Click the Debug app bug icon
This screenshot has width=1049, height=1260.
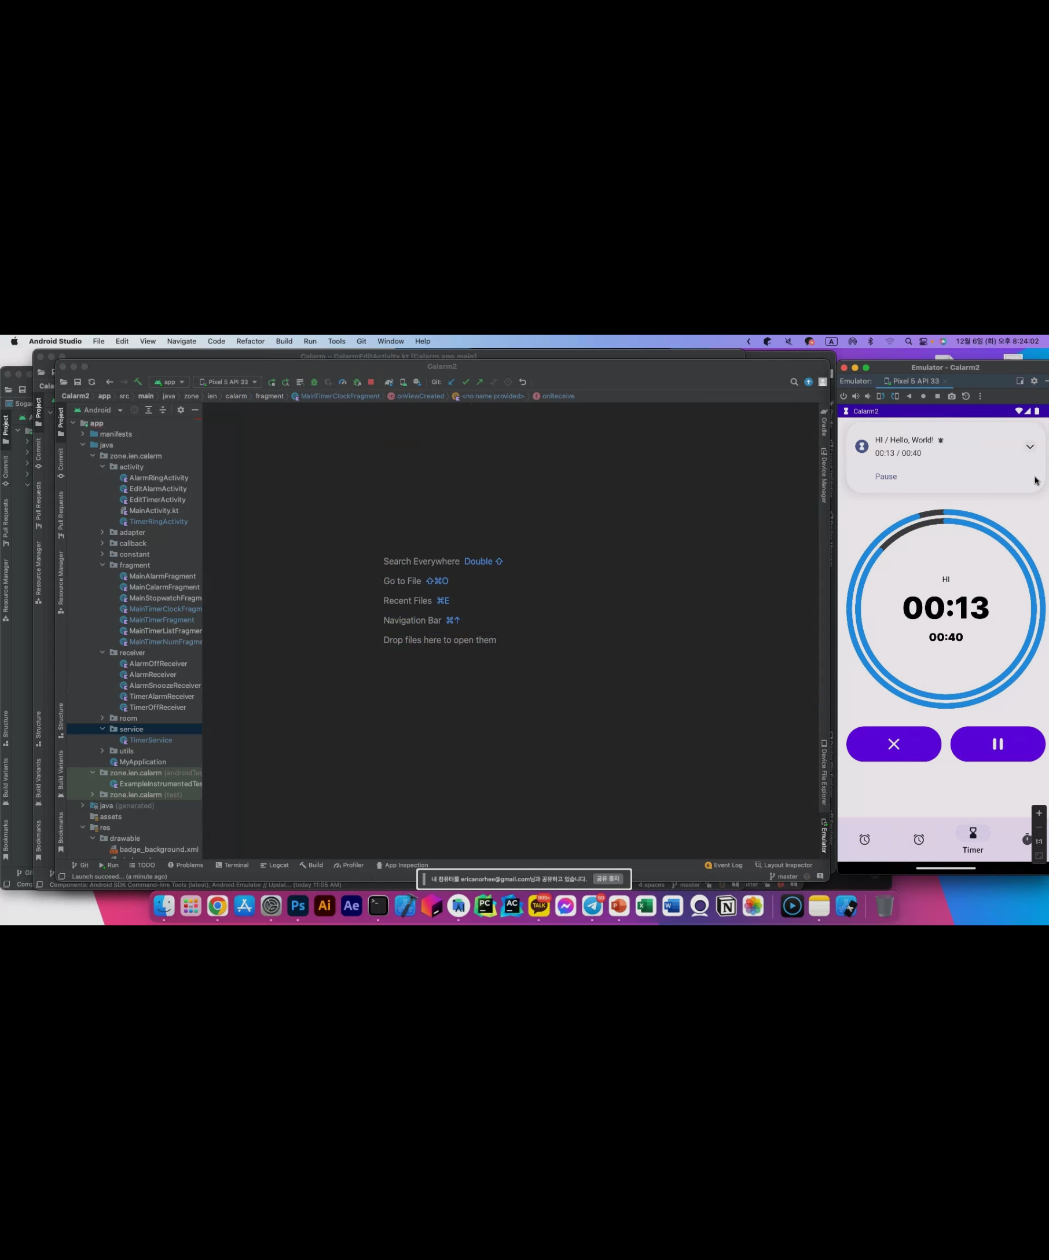click(x=314, y=382)
